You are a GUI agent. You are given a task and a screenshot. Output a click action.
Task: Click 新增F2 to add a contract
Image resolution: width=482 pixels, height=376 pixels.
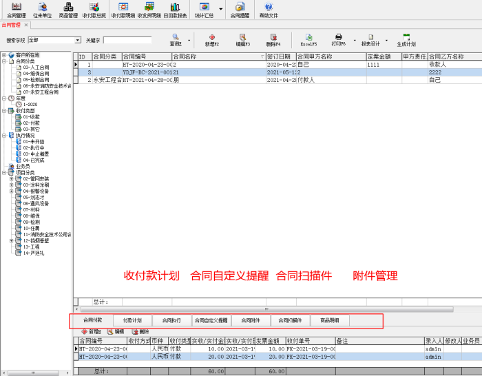(211, 39)
